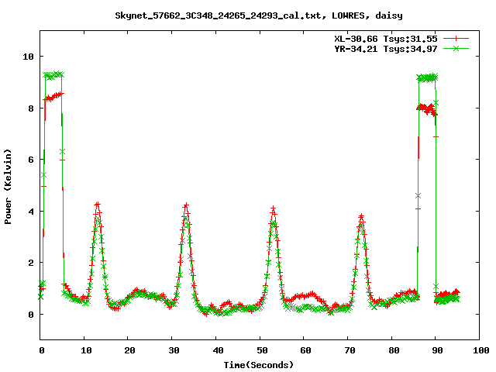The width and height of the screenshot is (496, 372).
Task: Click x-axis tick label 50
Action: [x=262, y=350]
